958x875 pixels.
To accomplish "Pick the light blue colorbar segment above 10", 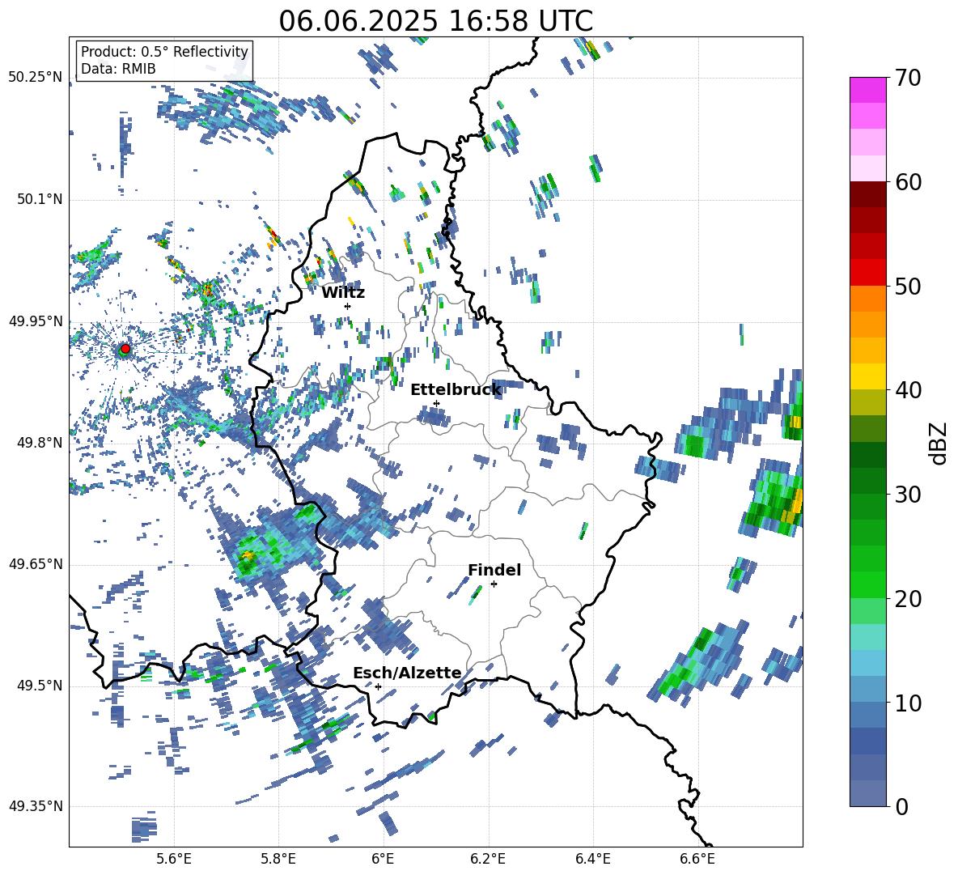I will 867,690.
